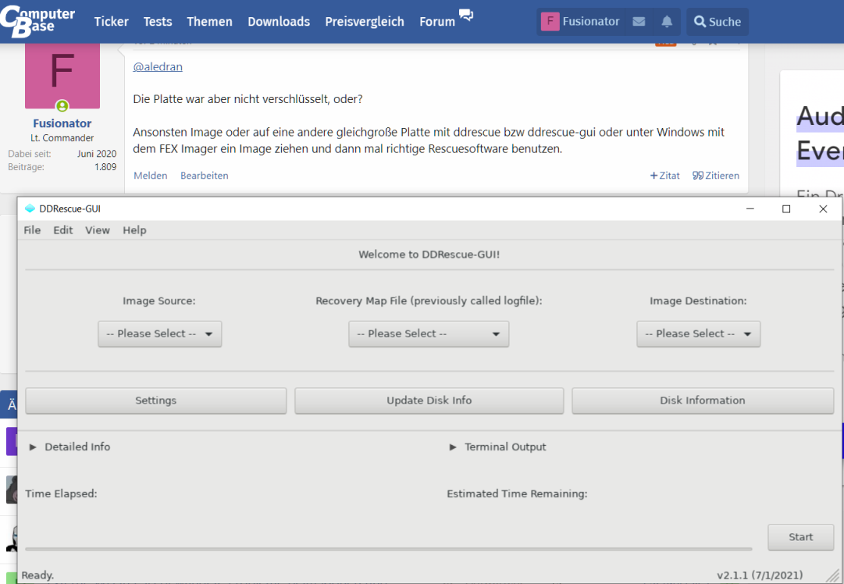Screen dimensions: 844x584
Task: Expand the Detailed Info section
Action: click(70, 447)
